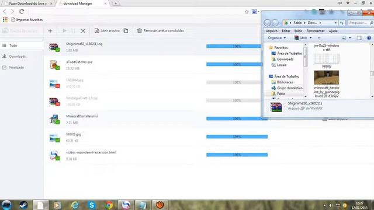Click Abrir arquivo in the toolbar
374x210 pixels.
107,30
